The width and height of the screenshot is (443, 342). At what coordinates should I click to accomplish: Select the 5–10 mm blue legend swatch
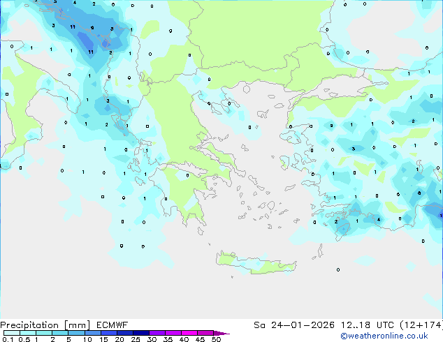(76, 333)
